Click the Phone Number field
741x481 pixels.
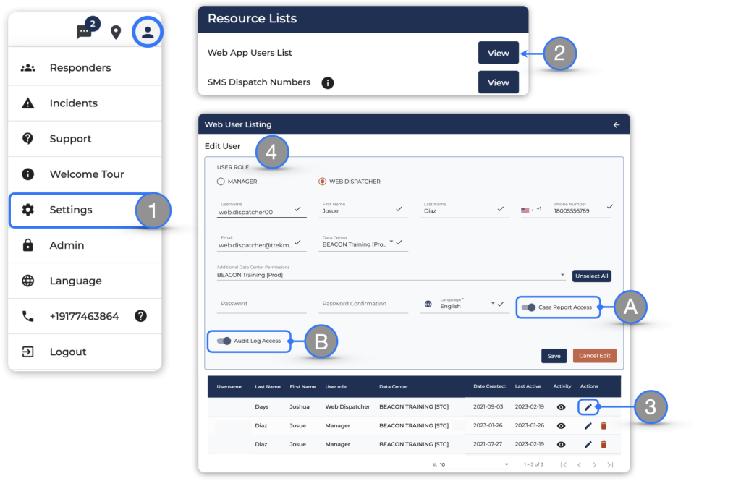pyautogui.click(x=581, y=209)
